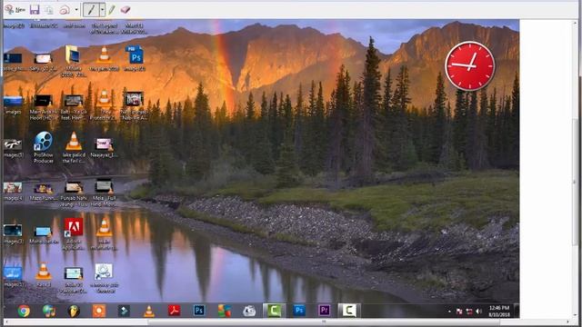This screenshot has width=582, height=327.
Task: Click the volume speaker tray icon
Action: (x=479, y=312)
